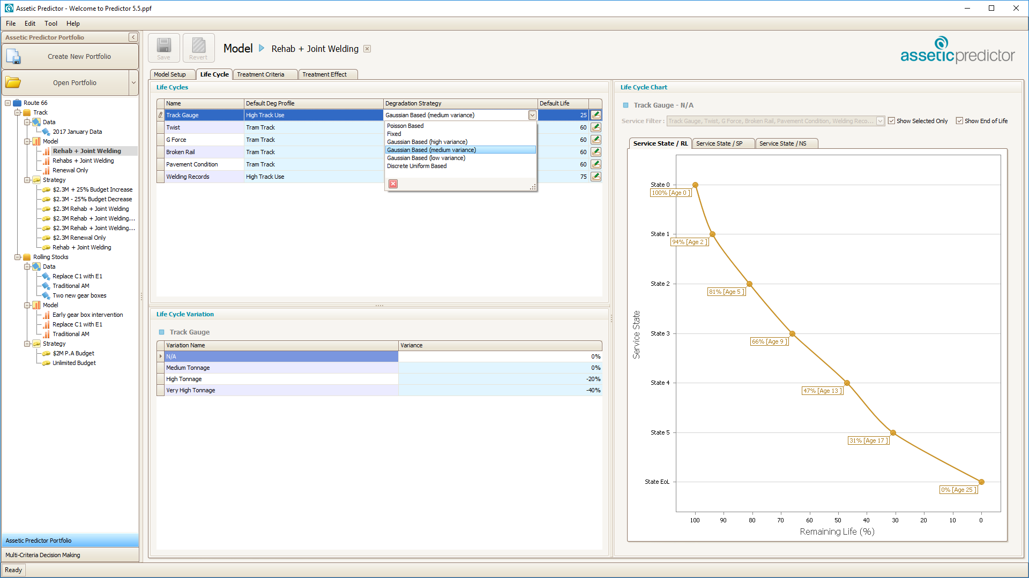Collapse the Rolling Stocks Model node
The image size is (1029, 578).
27,305
